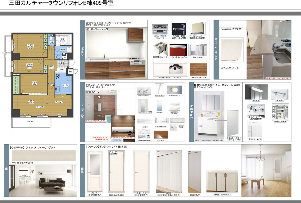Select the 床 section side label
Screen dimensions: 301x203
pyautogui.click(x=7, y=171)
